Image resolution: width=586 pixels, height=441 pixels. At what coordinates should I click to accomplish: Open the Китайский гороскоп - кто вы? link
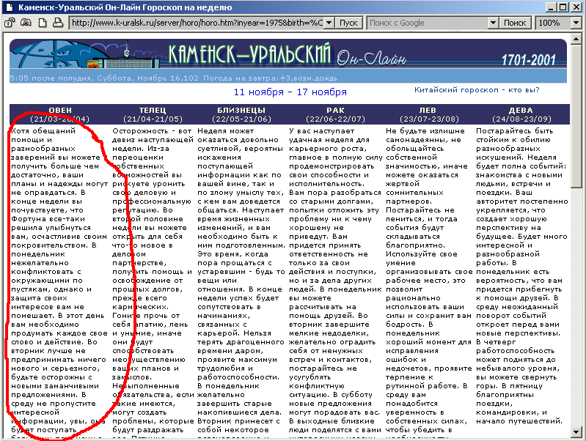[x=477, y=90]
